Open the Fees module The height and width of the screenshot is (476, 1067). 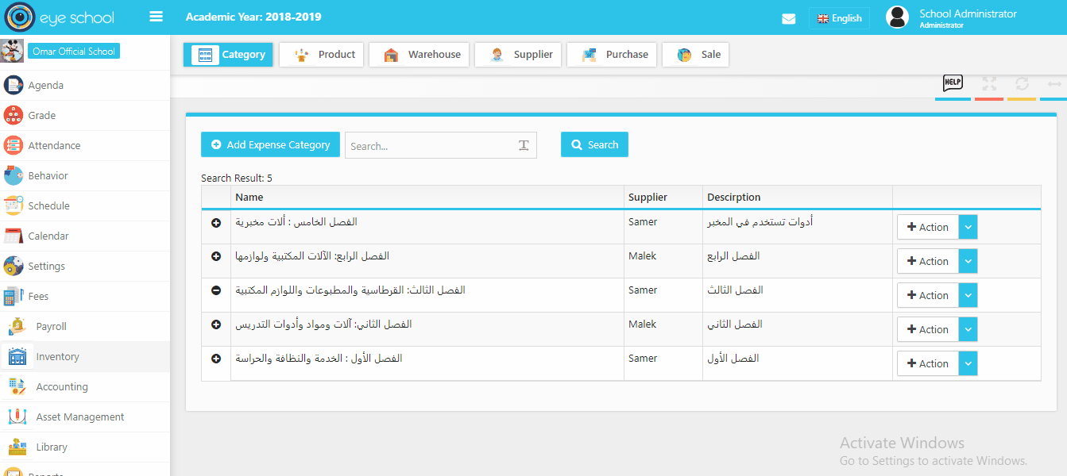[85, 297]
